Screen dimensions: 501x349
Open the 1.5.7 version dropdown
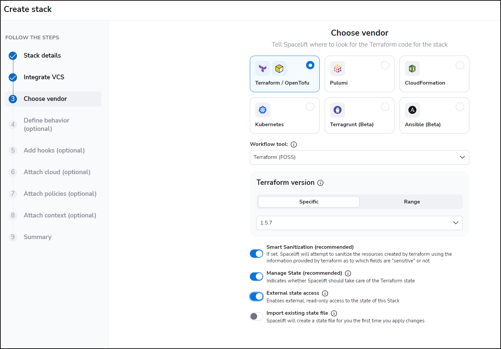[x=359, y=223]
